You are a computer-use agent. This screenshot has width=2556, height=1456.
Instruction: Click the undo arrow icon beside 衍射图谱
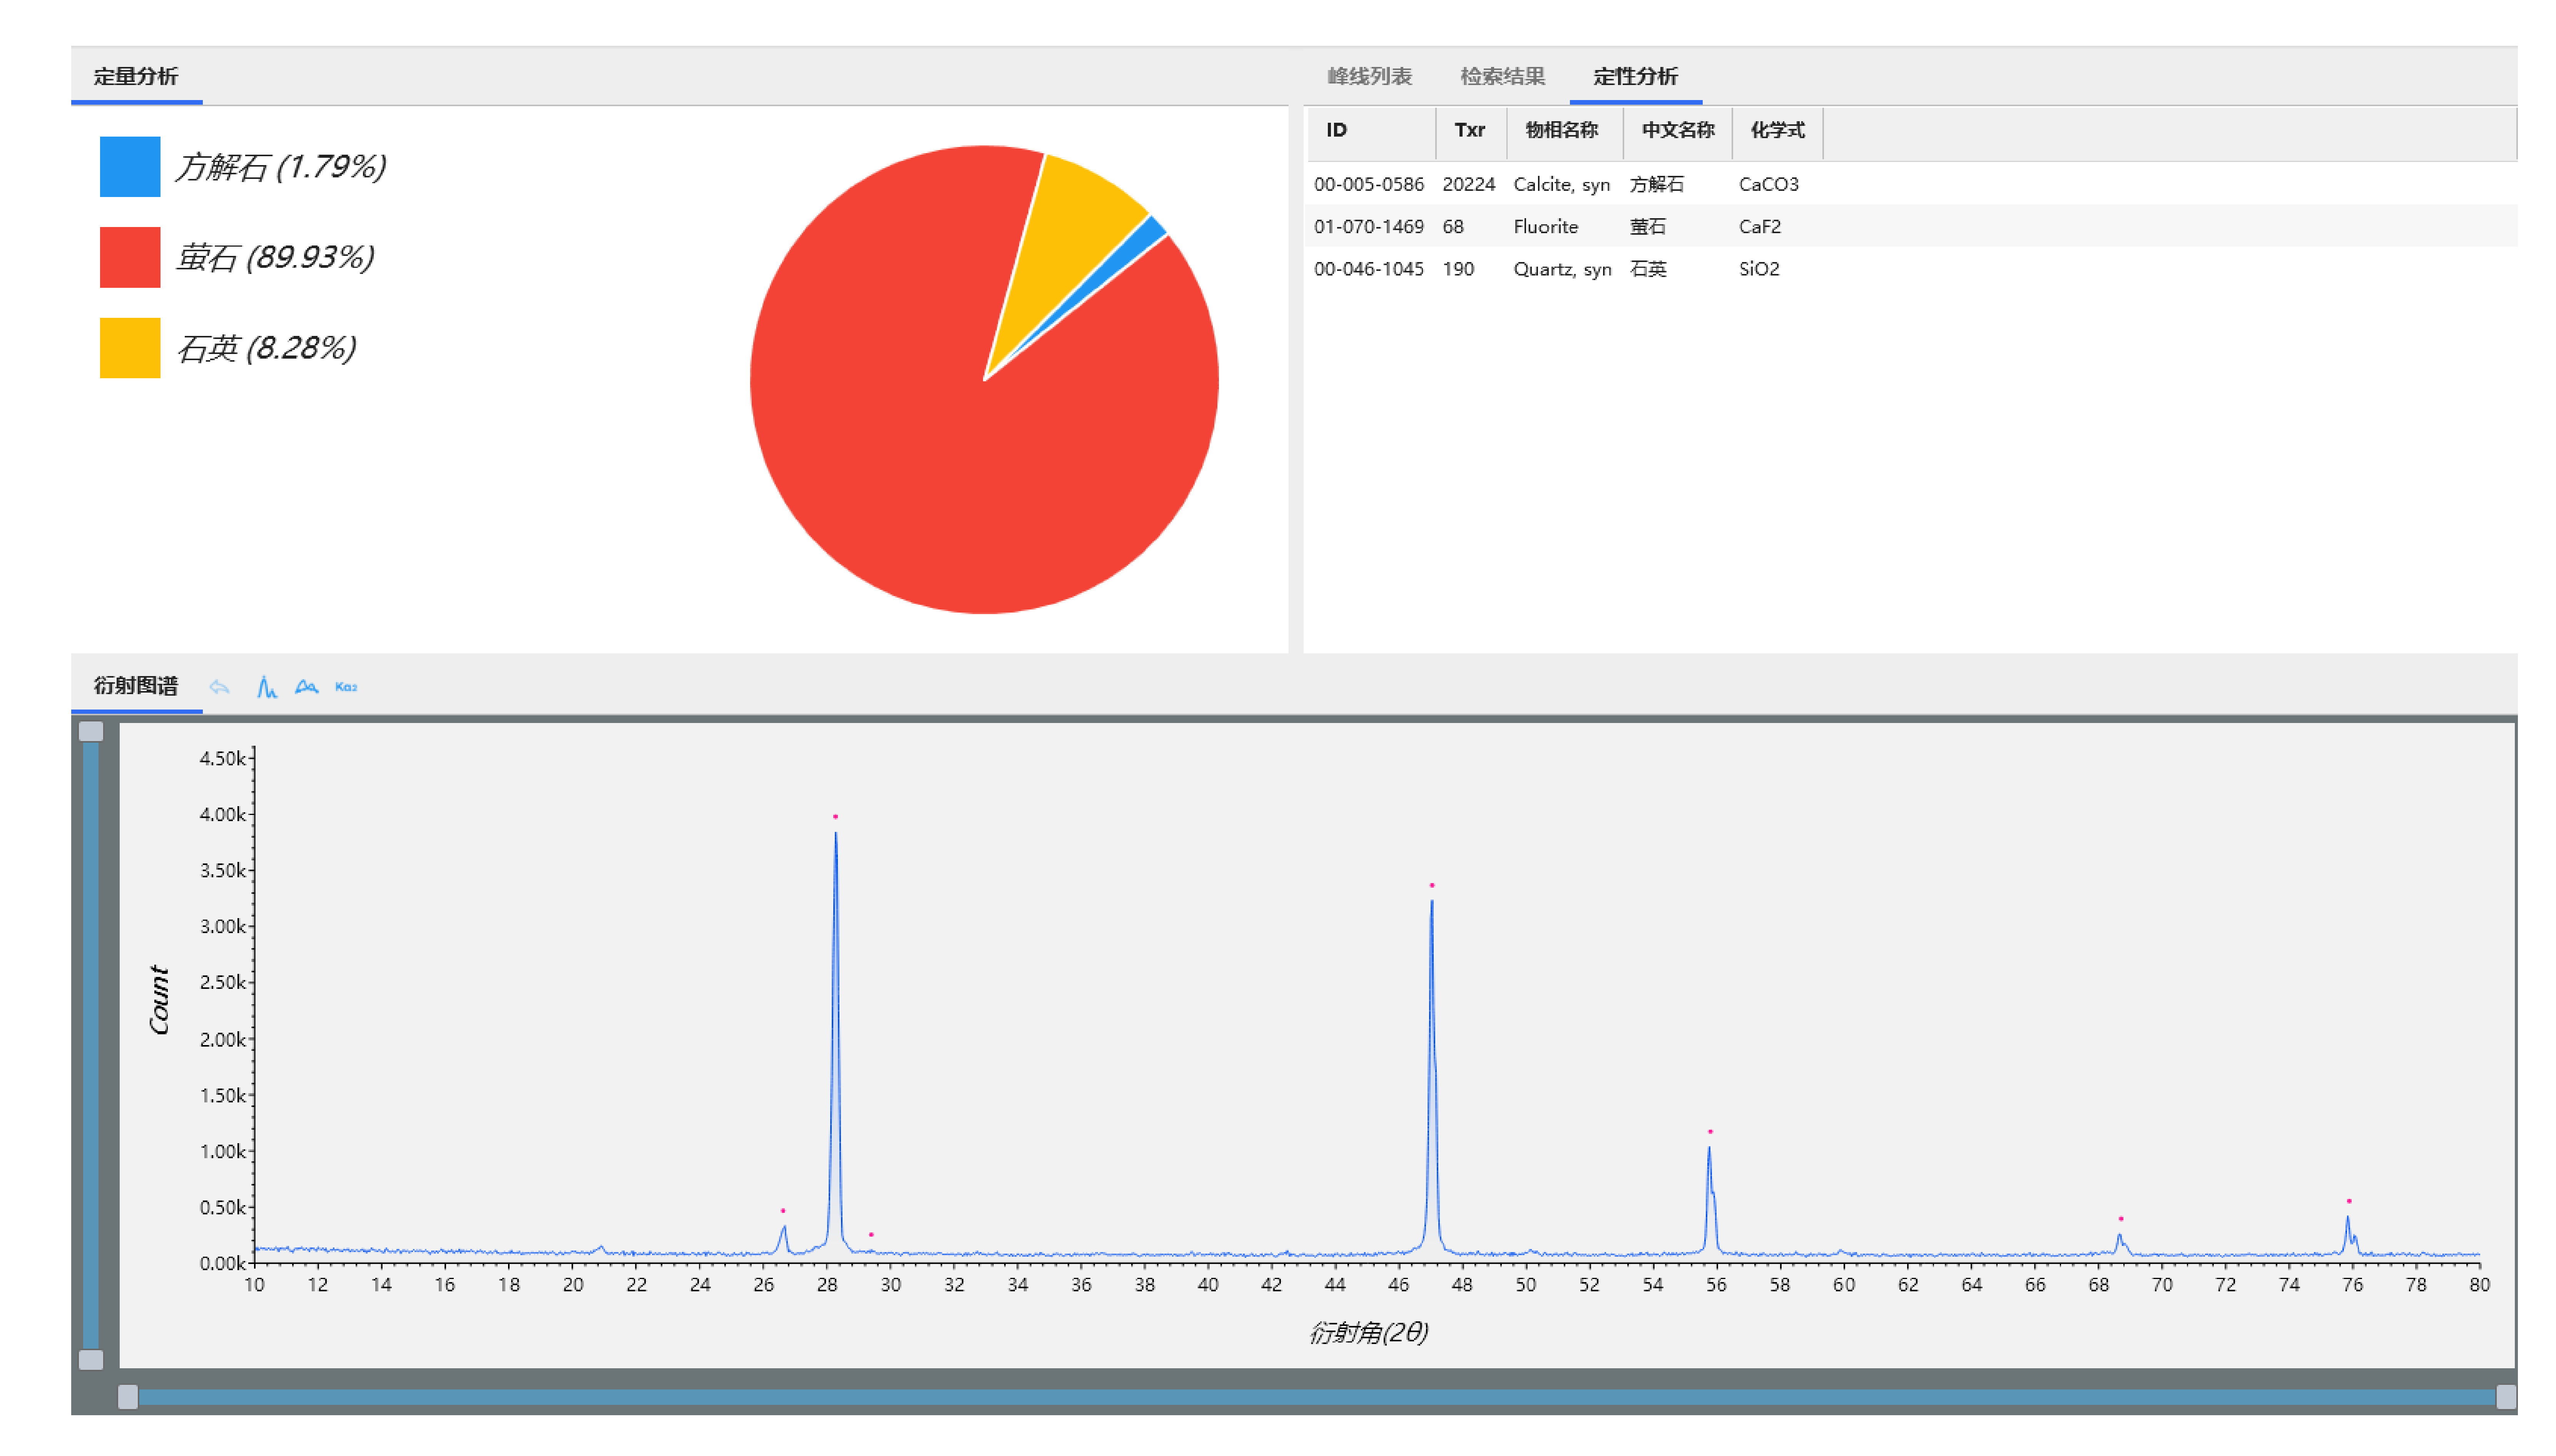point(219,687)
